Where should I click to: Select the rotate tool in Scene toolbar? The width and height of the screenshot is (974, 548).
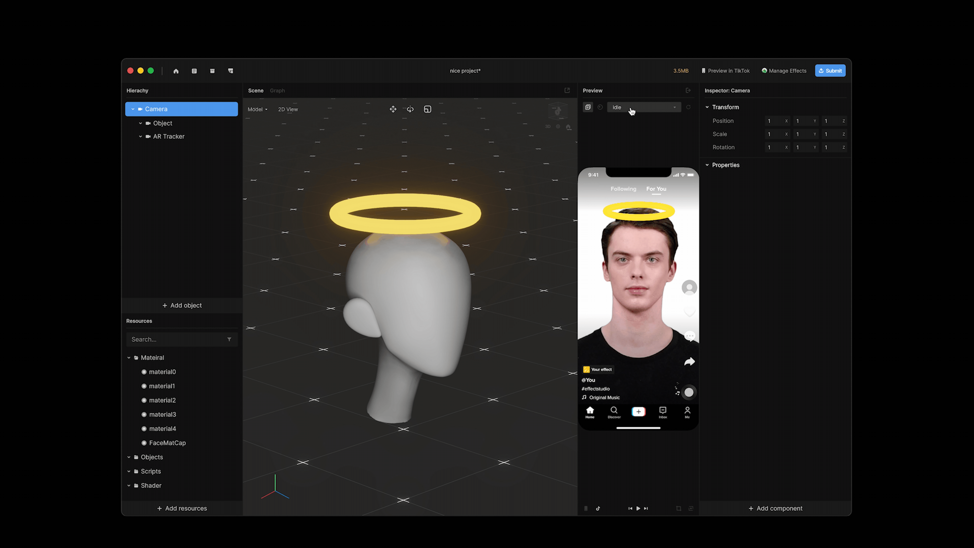click(x=410, y=109)
